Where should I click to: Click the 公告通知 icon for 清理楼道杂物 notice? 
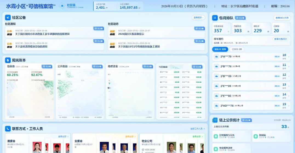tap(9, 45)
